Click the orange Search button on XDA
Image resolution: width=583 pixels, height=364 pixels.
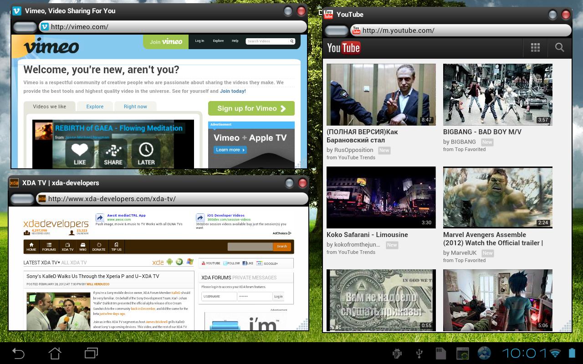(282, 247)
